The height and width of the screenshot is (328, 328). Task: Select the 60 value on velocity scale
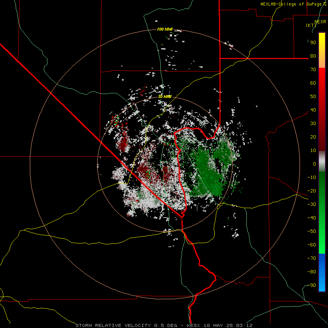point(313,83)
